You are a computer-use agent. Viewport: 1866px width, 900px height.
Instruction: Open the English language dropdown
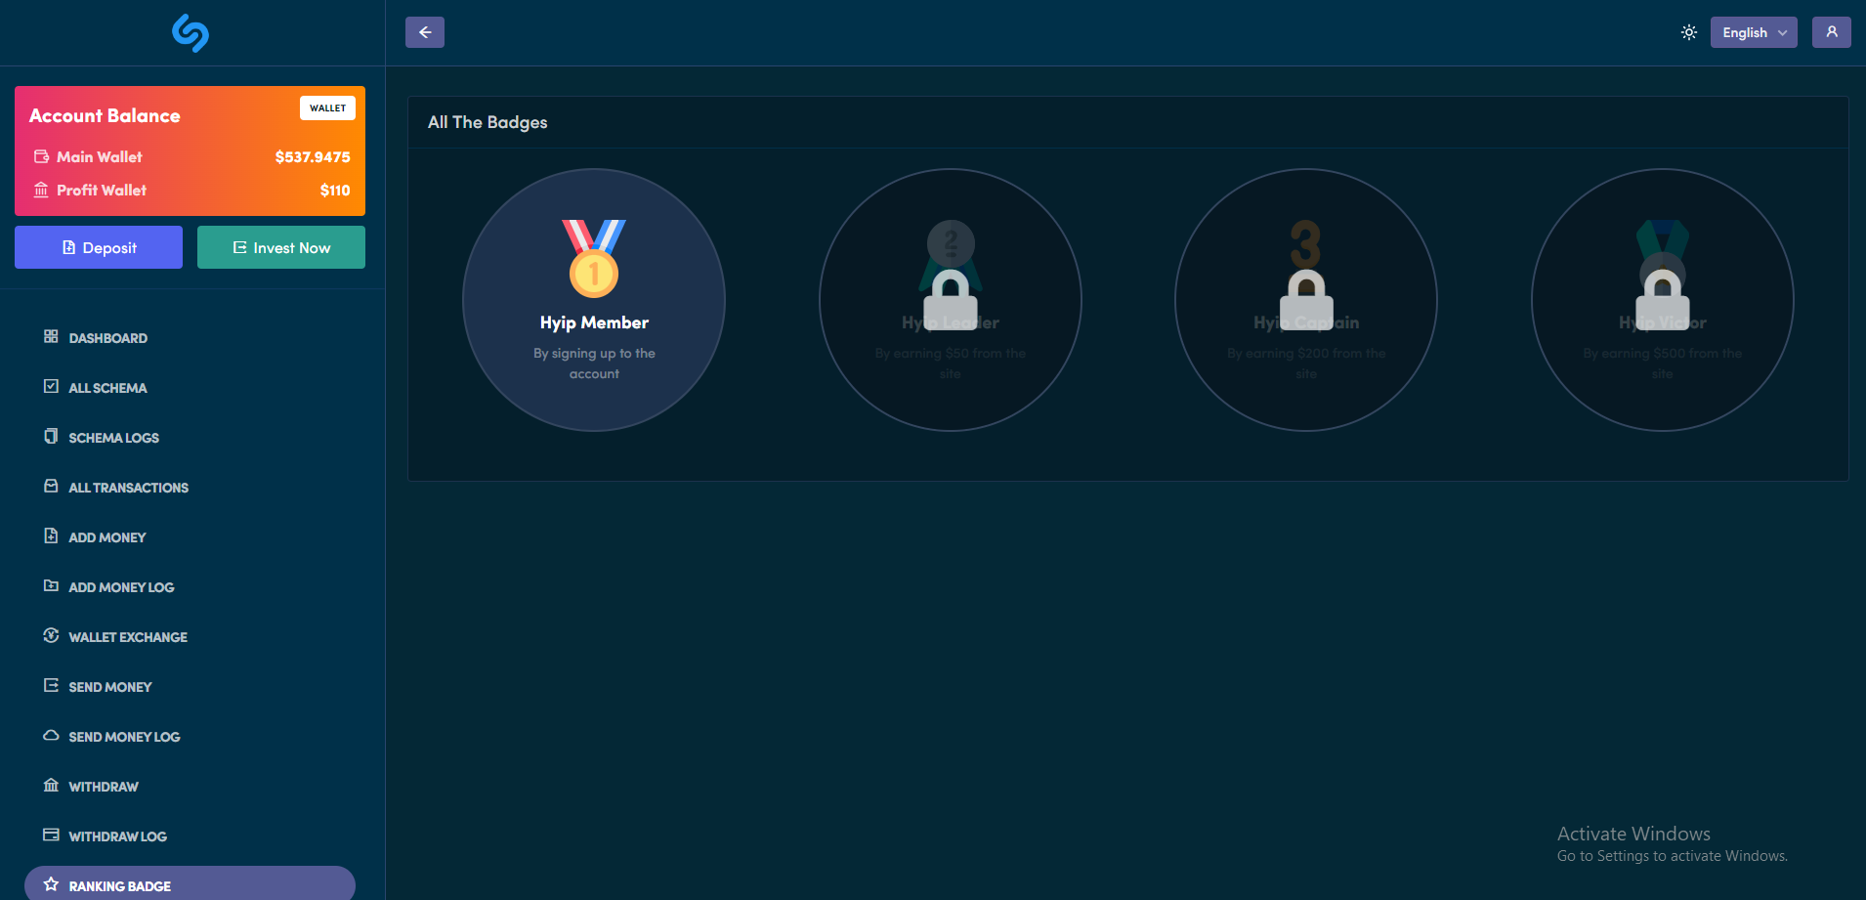pyautogui.click(x=1753, y=32)
